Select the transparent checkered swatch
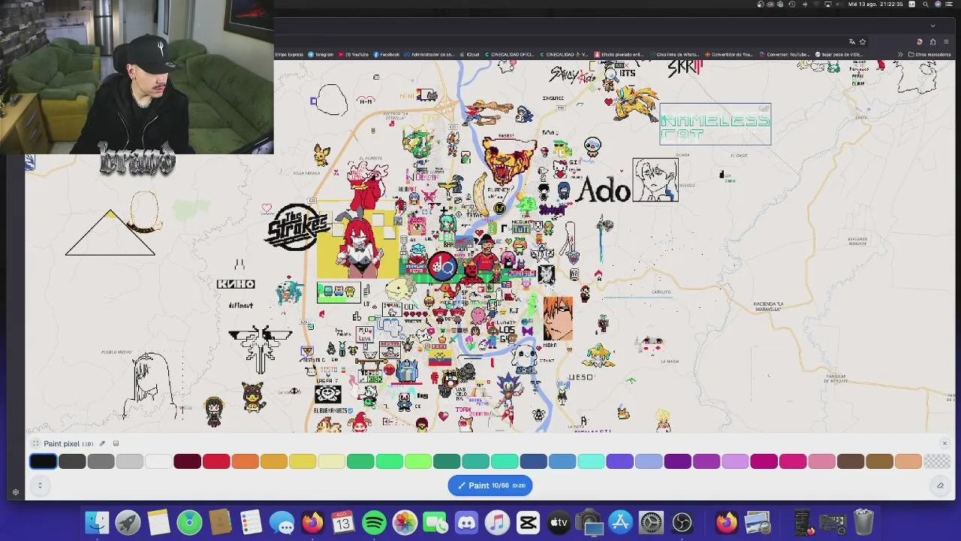The image size is (961, 541). (937, 461)
